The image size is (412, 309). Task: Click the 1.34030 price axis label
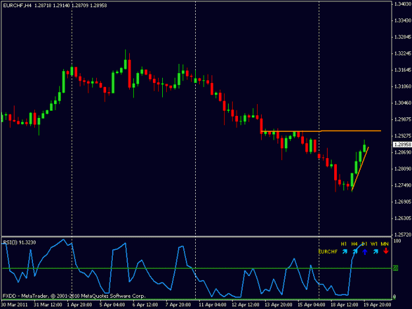[403, 4]
